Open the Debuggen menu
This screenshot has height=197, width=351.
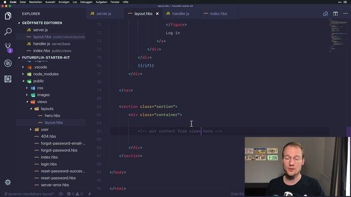(86, 2)
